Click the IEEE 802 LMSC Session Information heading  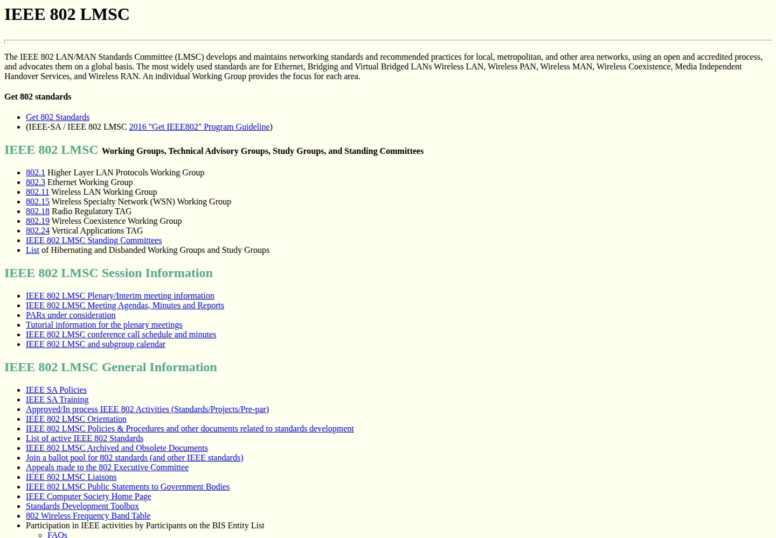(x=108, y=273)
